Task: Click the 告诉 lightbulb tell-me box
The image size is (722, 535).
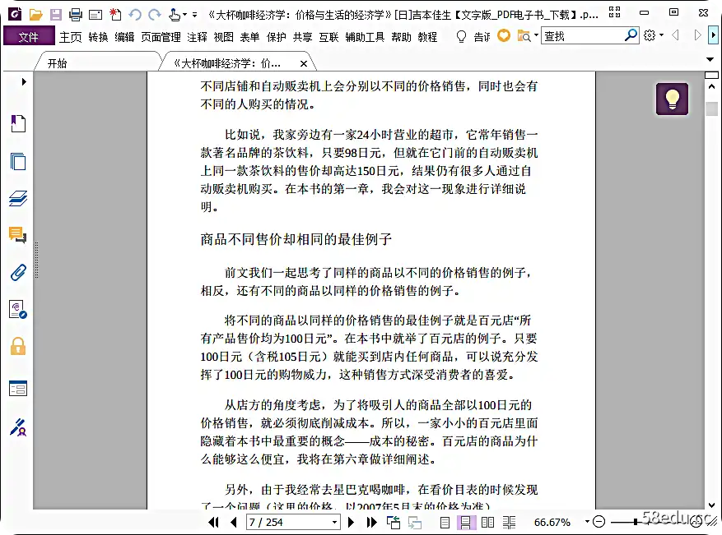Action: 473,36
